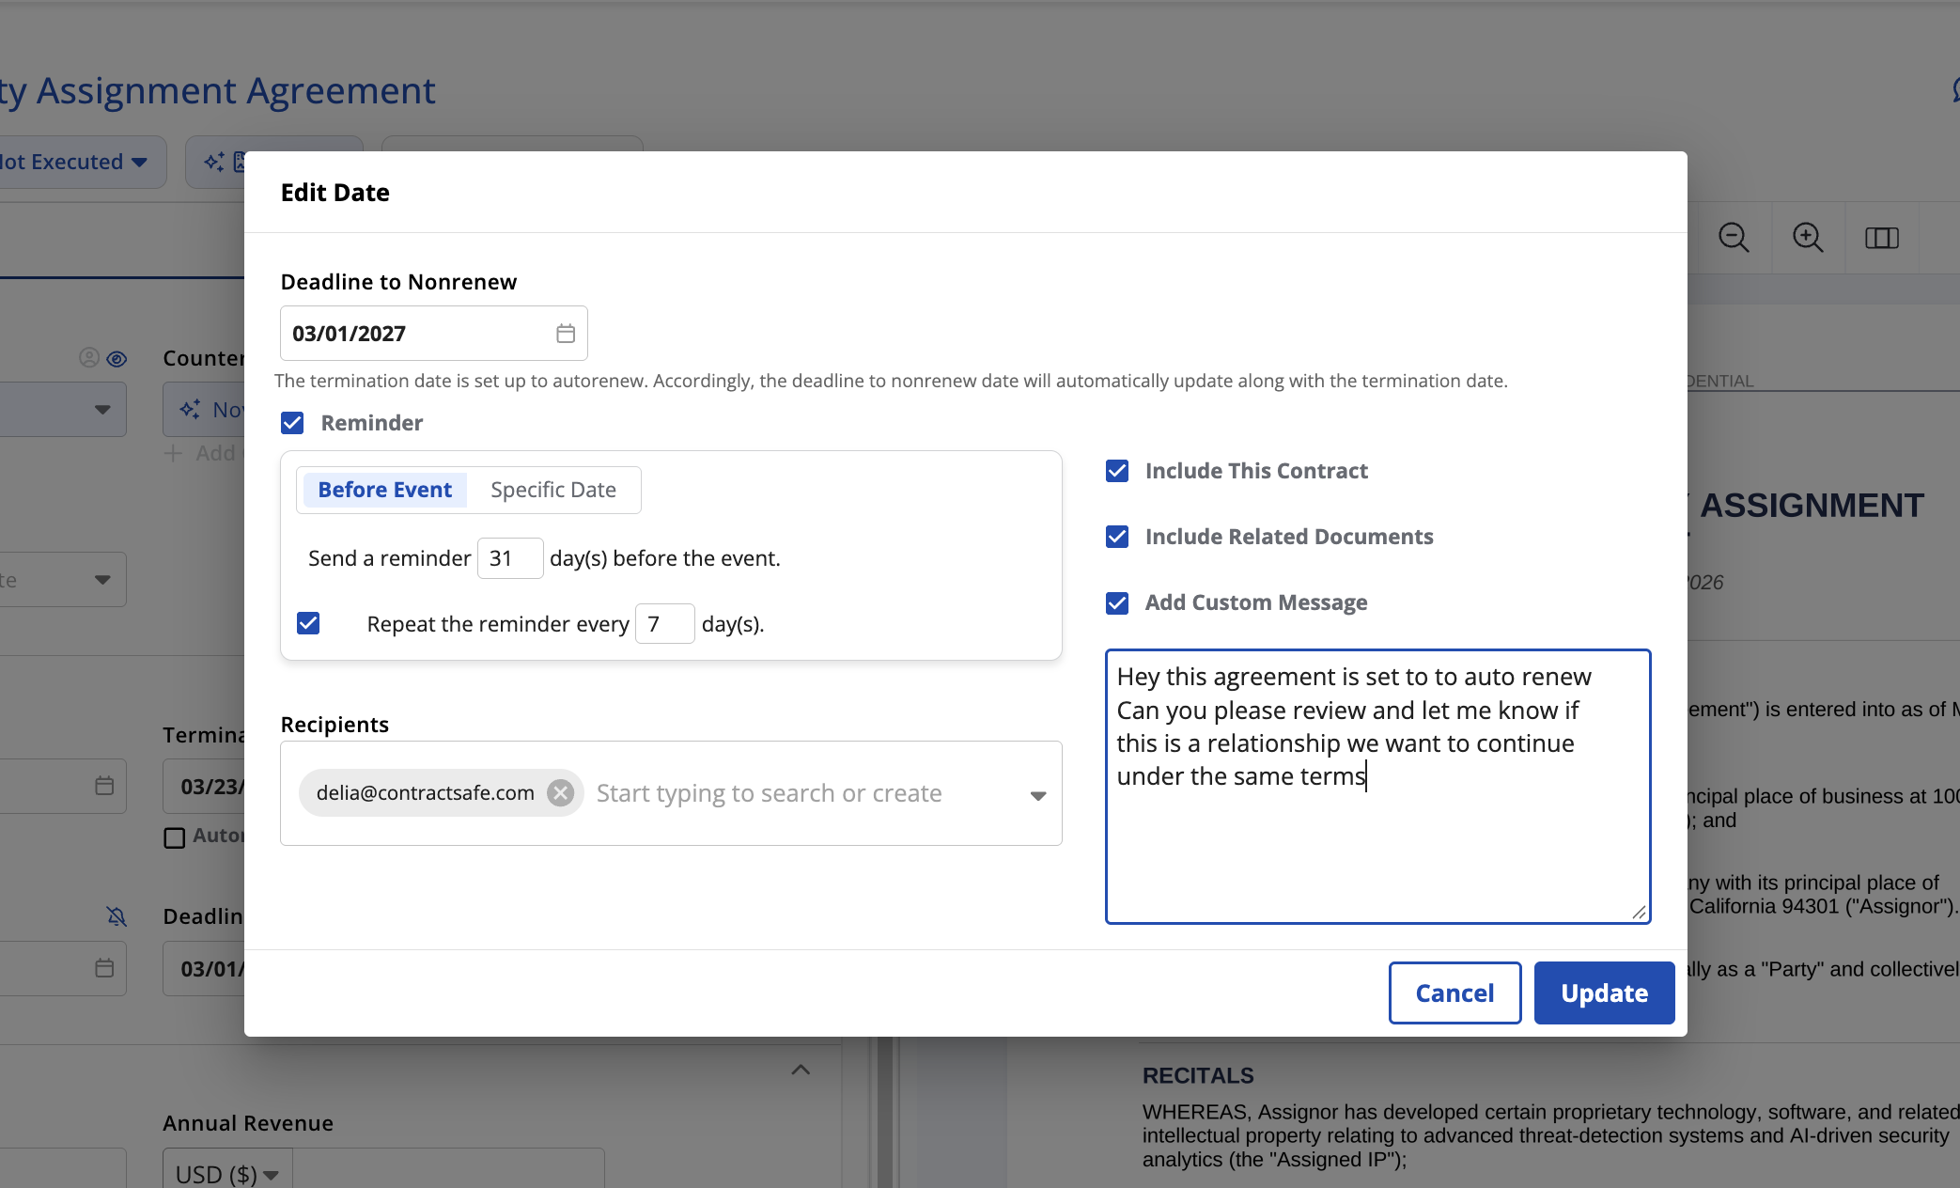
Task: Open the USD ($) currency dropdown
Action: click(x=227, y=1174)
